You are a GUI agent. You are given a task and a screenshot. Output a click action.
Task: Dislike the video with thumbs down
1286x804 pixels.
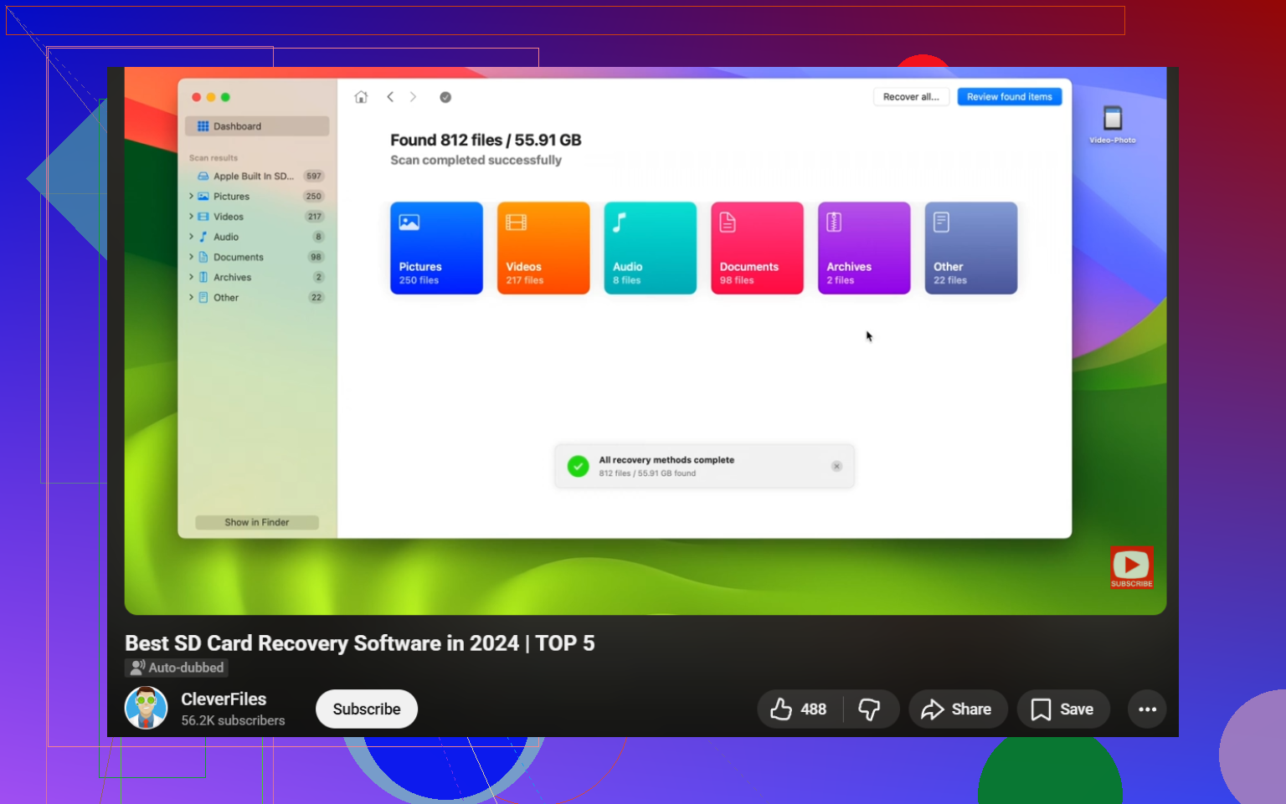(870, 709)
